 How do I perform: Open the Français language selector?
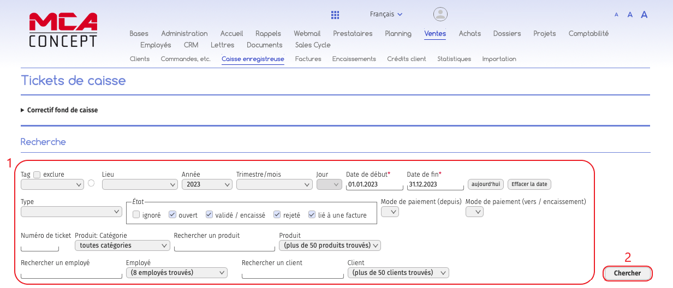[x=386, y=14]
